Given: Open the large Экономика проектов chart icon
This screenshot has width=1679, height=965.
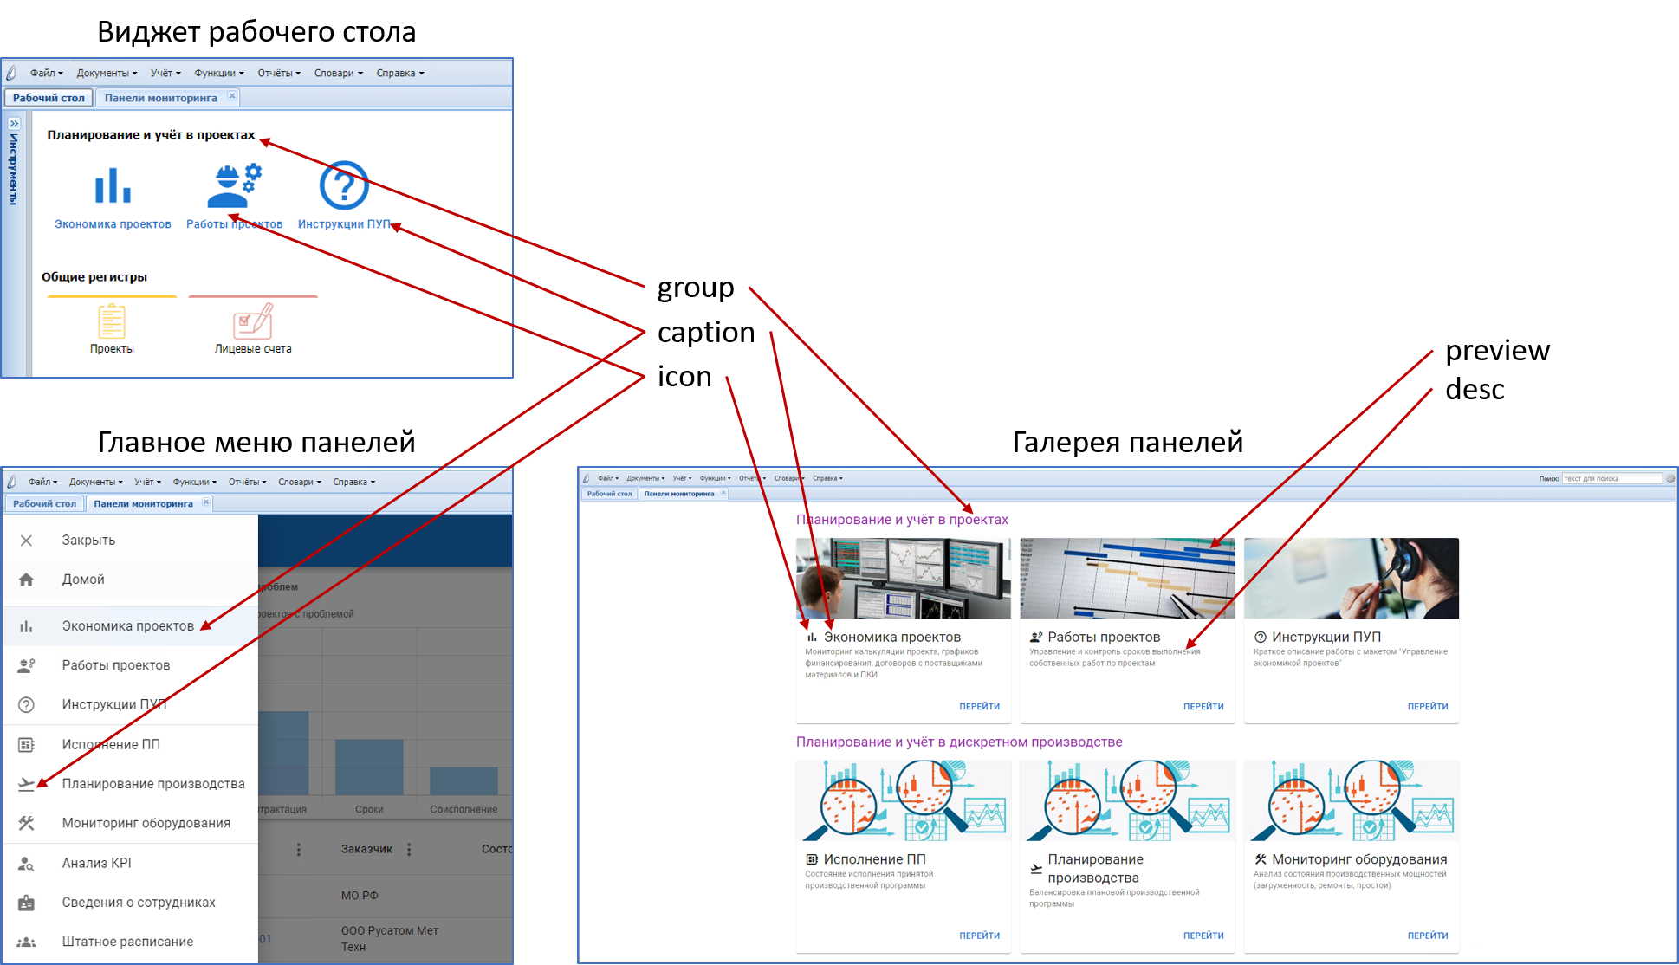Looking at the screenshot, I should pos(113,185).
